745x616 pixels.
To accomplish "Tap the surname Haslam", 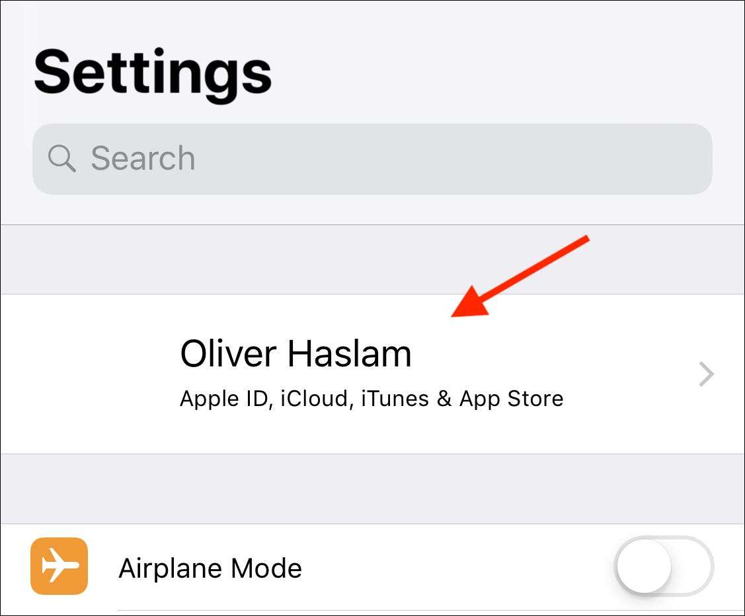I will [350, 354].
